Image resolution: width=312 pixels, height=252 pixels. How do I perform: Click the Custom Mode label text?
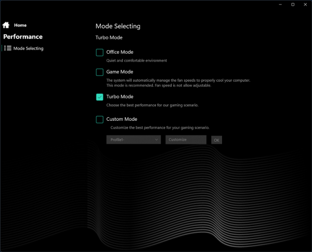tap(122, 119)
